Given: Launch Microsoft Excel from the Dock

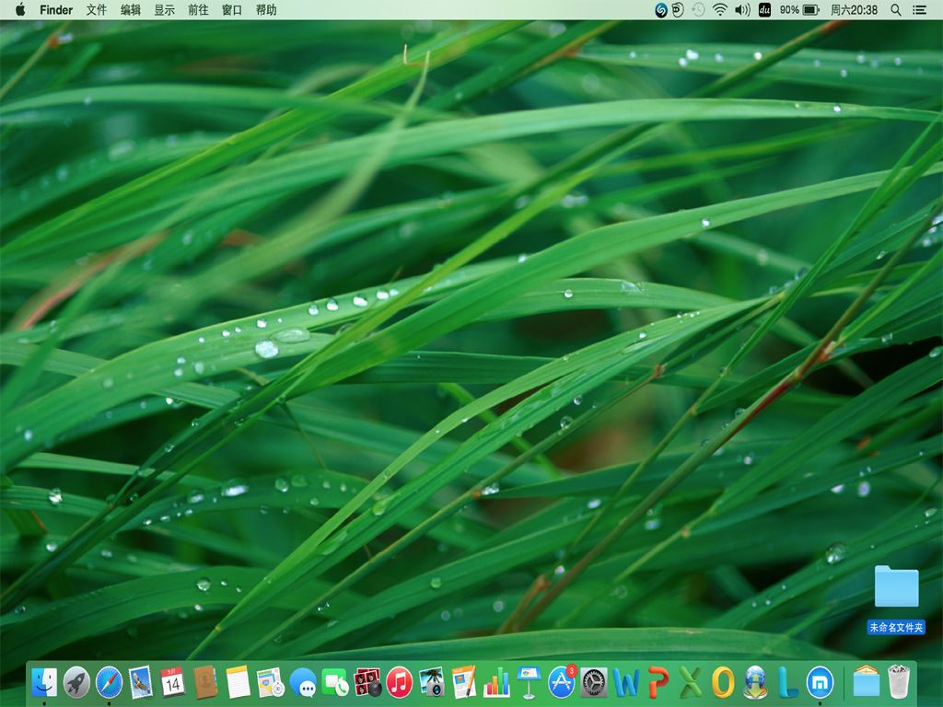Looking at the screenshot, I should click(691, 682).
